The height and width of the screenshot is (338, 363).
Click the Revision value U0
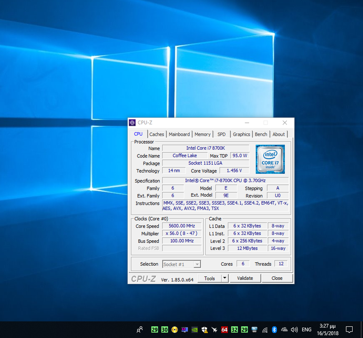pos(278,195)
